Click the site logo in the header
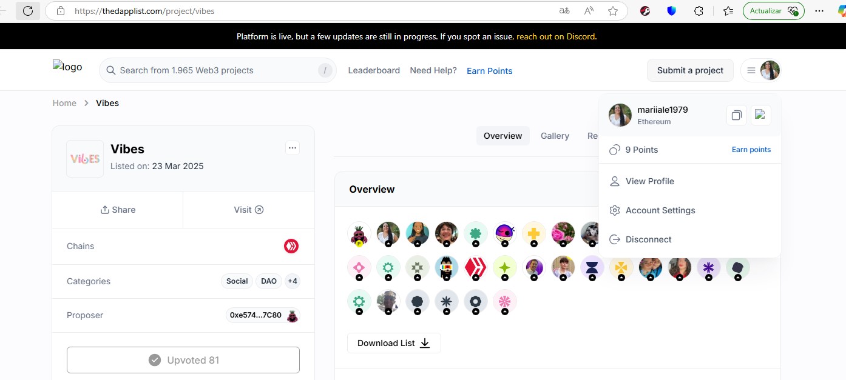Viewport: 846px width, 380px height. tap(67, 67)
